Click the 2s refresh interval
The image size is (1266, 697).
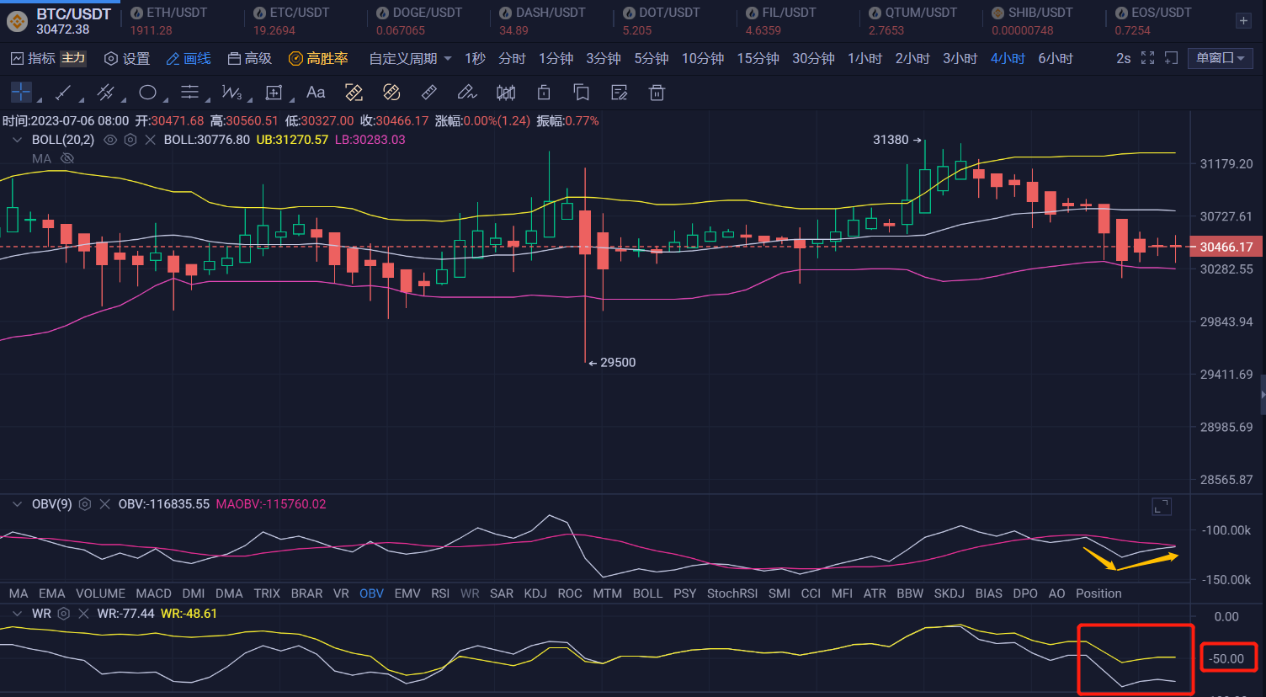1123,58
